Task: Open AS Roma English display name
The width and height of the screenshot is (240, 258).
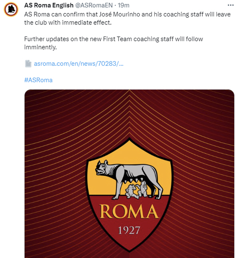Action: [49, 5]
